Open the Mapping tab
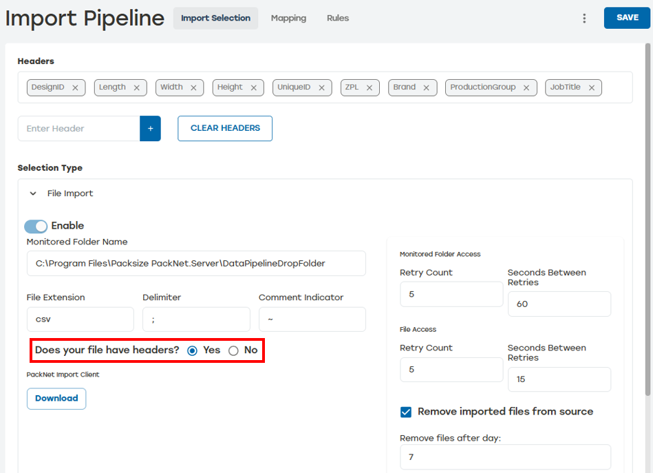The image size is (653, 473). click(288, 18)
